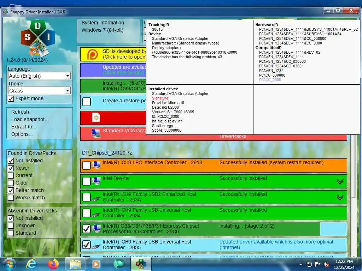
Task: Tick checkbox for ICH9 LPC Interface Controller
Action: coord(86,165)
